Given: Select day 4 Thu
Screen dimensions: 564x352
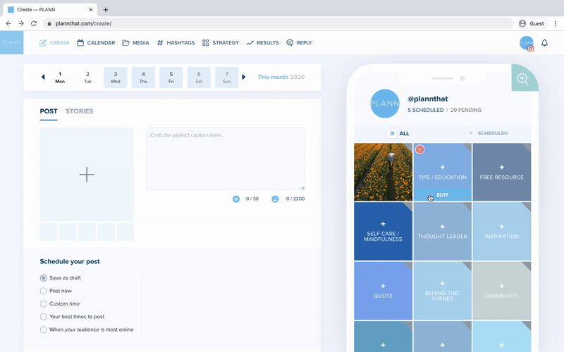Looking at the screenshot, I should [143, 77].
